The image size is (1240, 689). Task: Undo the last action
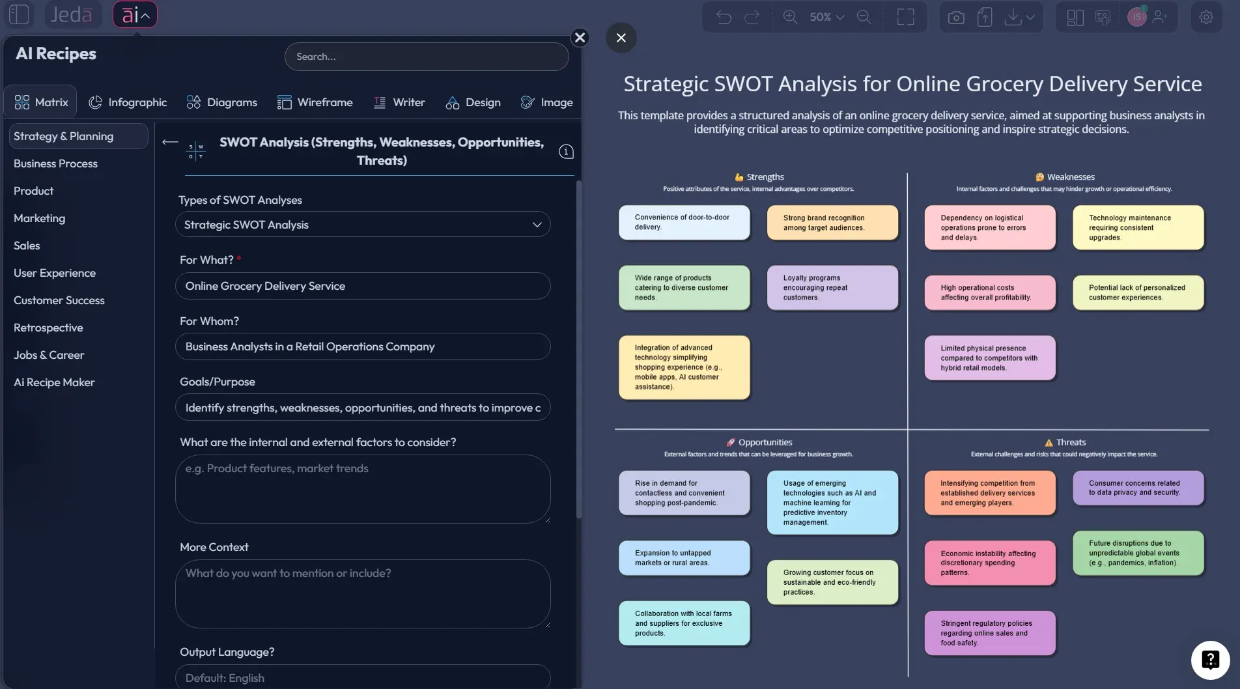(724, 17)
